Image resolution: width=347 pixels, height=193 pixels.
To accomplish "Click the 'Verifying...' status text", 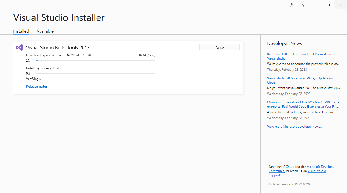I will pos(33,79).
